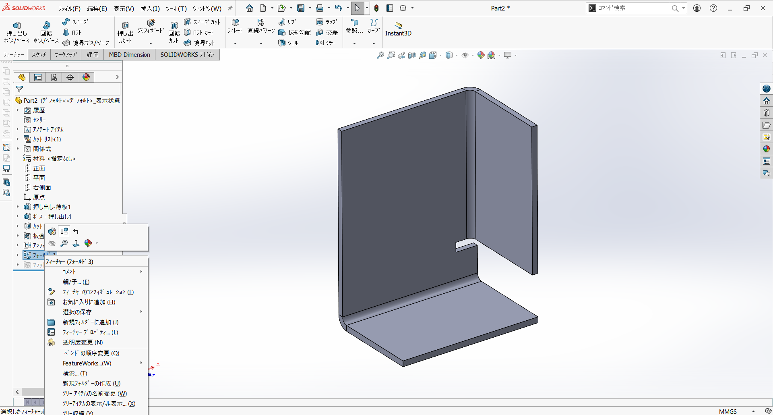Click the Wrap (ラップ) tool
Screen dimensions: 773x415
pos(327,22)
